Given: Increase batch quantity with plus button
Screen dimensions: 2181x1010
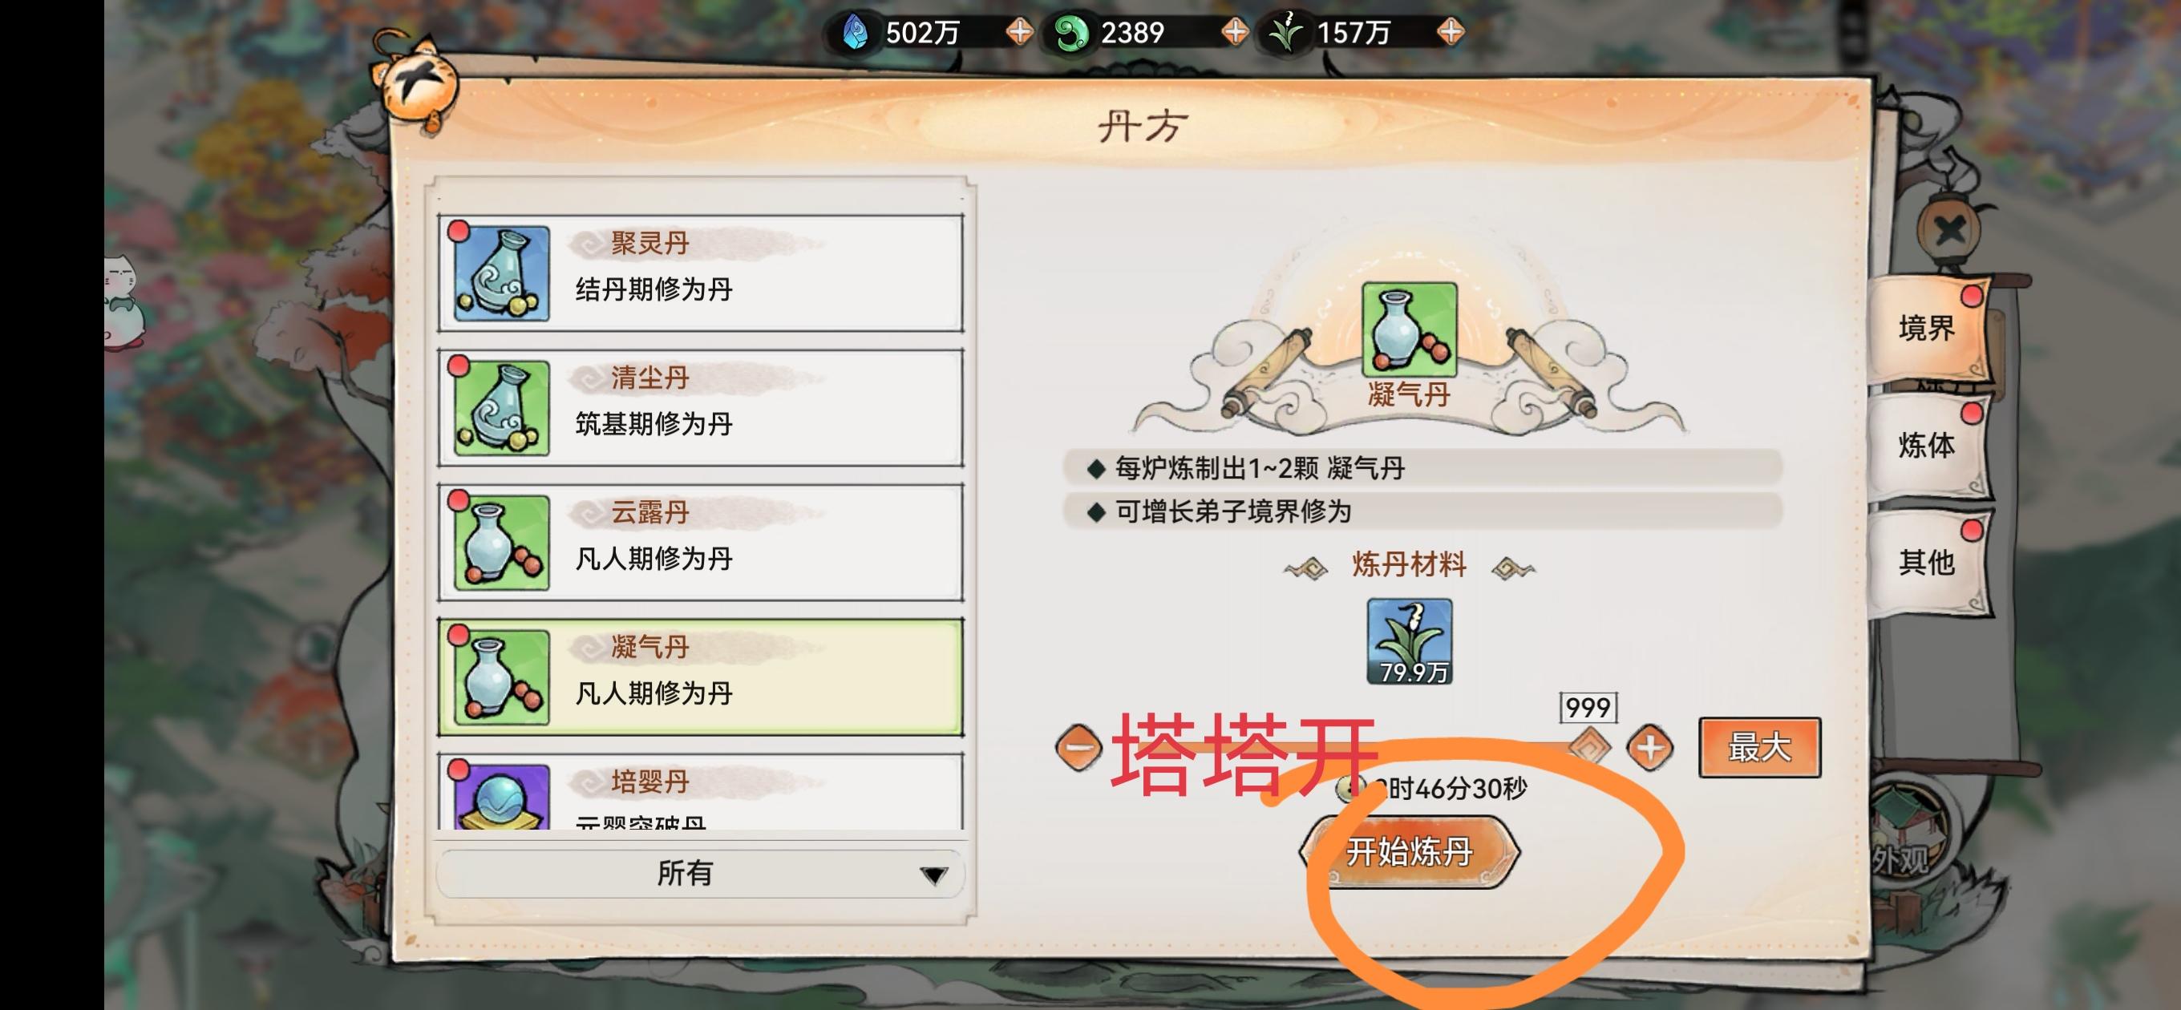Looking at the screenshot, I should (1649, 748).
